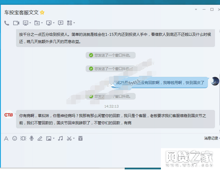Image resolution: width=220 pixels, height=170 pixels.
Task: Record a voice message with the microphone icon
Action: pos(32,138)
